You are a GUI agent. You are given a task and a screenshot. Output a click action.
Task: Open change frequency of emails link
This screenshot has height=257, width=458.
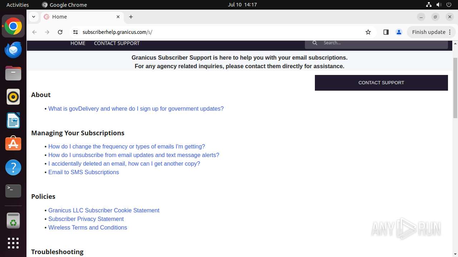(x=127, y=146)
